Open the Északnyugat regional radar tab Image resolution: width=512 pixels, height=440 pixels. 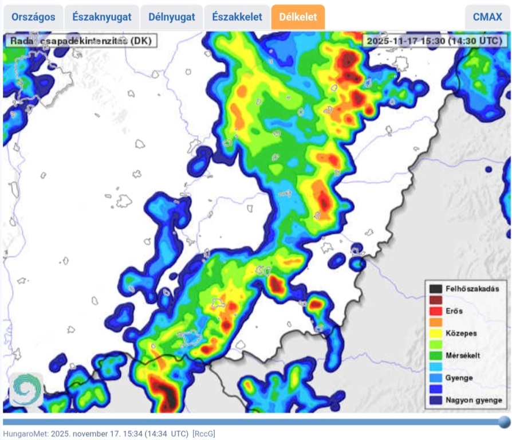click(x=101, y=17)
